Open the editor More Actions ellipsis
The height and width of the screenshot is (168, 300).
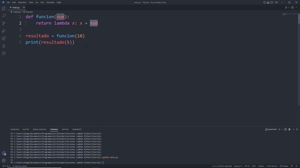296,7
